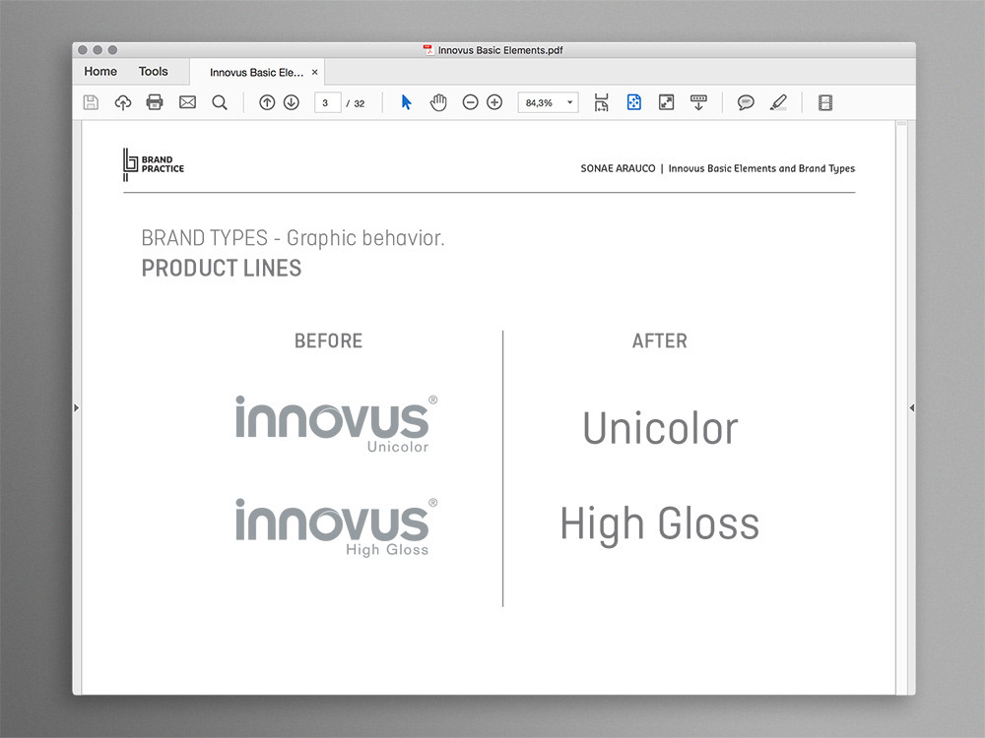Click the Save file icon
985x738 pixels.
click(91, 102)
